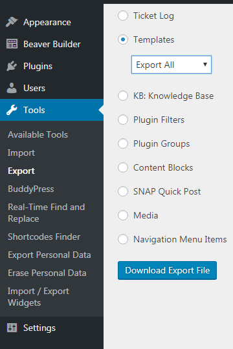Open the Beaver Builder menu
The width and height of the screenshot is (233, 349).
[52, 44]
